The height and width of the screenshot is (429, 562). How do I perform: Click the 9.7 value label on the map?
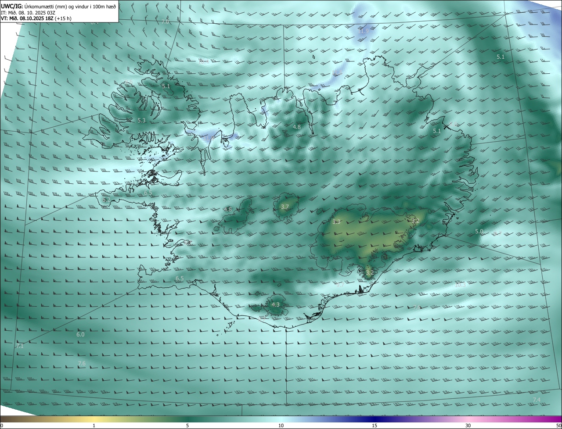(339, 285)
